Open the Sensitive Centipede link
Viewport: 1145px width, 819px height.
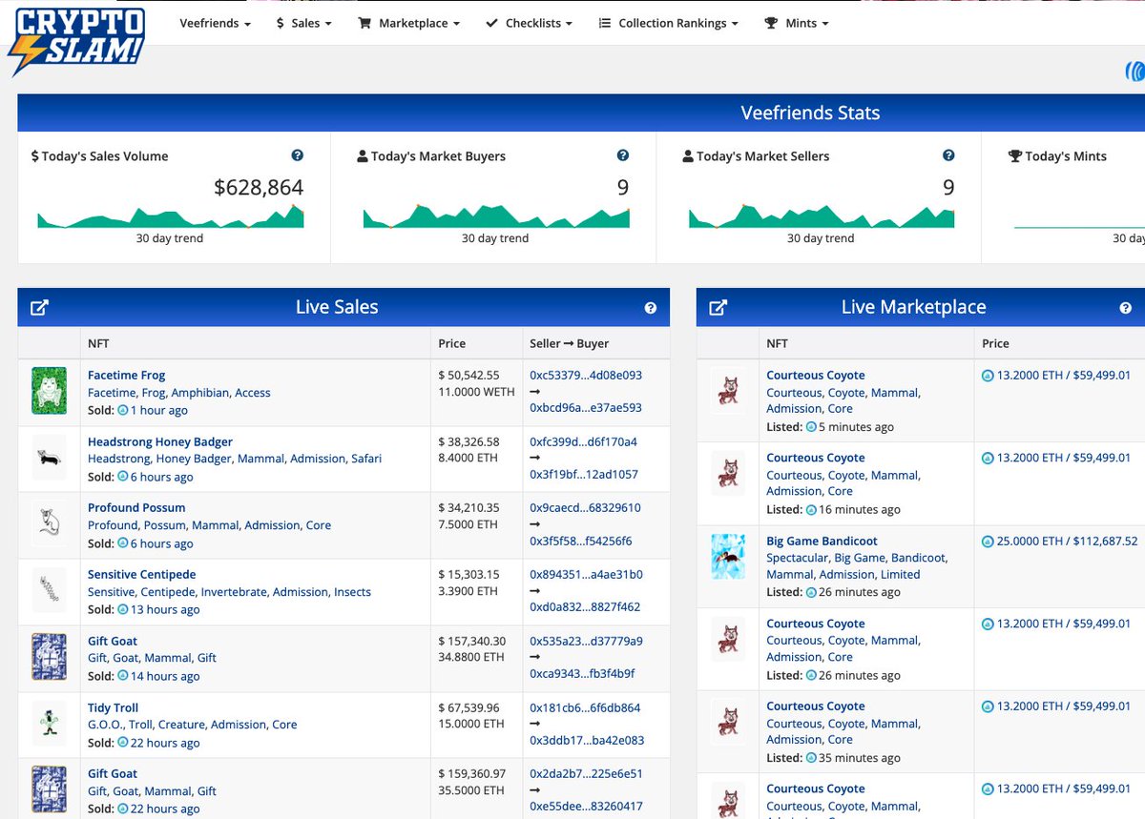[142, 575]
